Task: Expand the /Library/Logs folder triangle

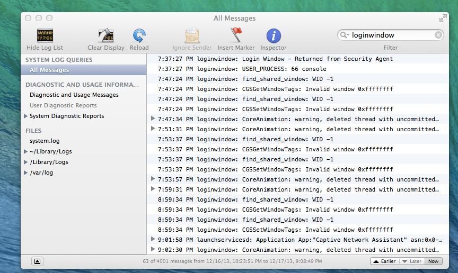Action: click(x=25, y=162)
